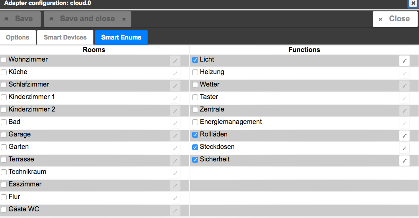Click the edit pencil for Wetter

pos(404,86)
